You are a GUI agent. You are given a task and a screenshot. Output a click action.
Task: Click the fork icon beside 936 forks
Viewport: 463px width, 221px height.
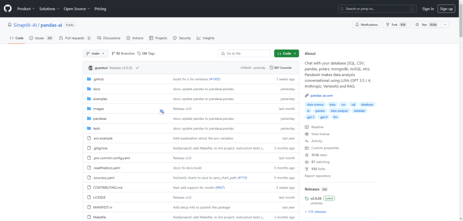(307, 169)
